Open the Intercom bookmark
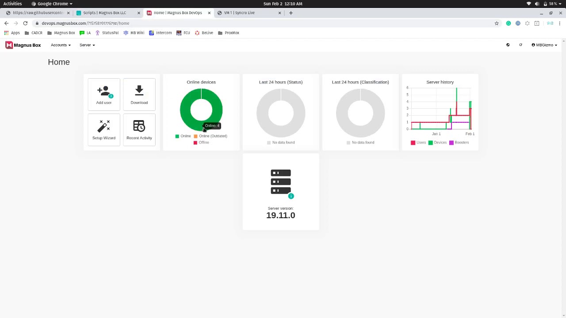Image resolution: width=566 pixels, height=318 pixels. point(161,33)
